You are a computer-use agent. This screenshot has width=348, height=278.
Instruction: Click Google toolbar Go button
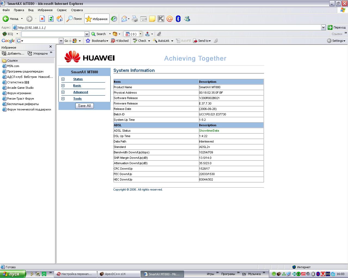tap(66, 41)
